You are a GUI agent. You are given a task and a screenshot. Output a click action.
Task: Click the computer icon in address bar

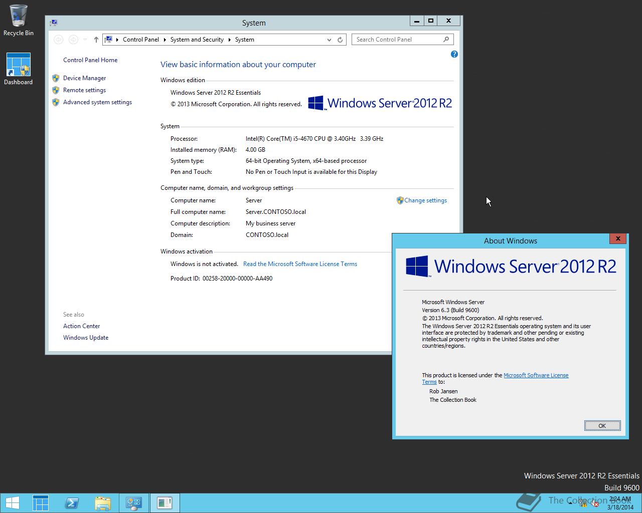point(108,40)
